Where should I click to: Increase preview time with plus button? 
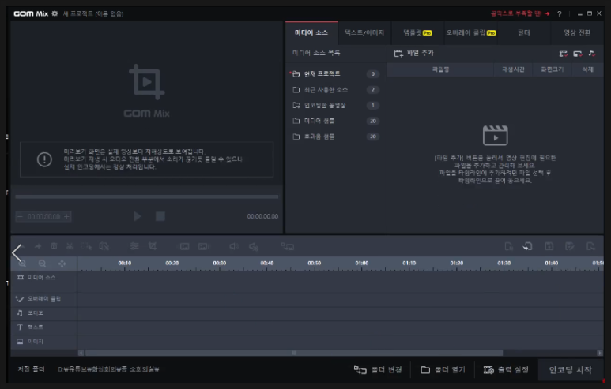point(66,217)
